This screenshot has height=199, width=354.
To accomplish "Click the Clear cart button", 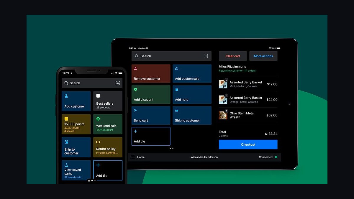I will 233,56.
